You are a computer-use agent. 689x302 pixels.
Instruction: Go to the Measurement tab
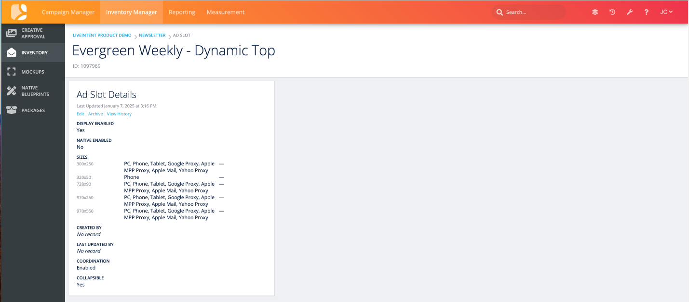[x=226, y=12]
